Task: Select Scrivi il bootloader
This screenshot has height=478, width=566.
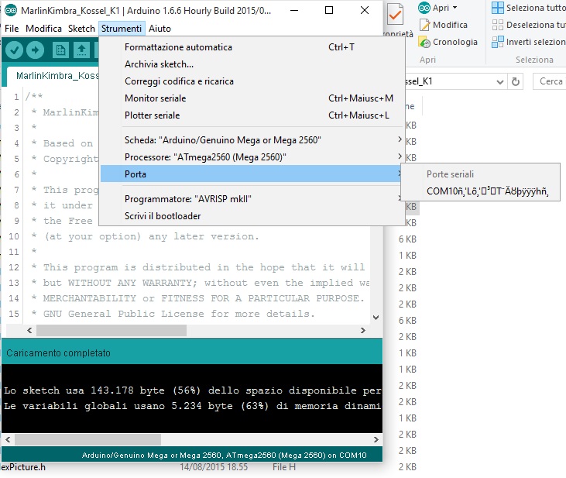Action: click(x=252, y=216)
